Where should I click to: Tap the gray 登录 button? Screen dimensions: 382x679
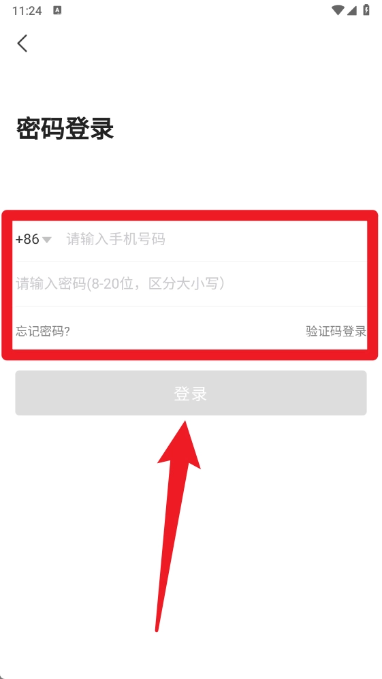pyautogui.click(x=191, y=393)
